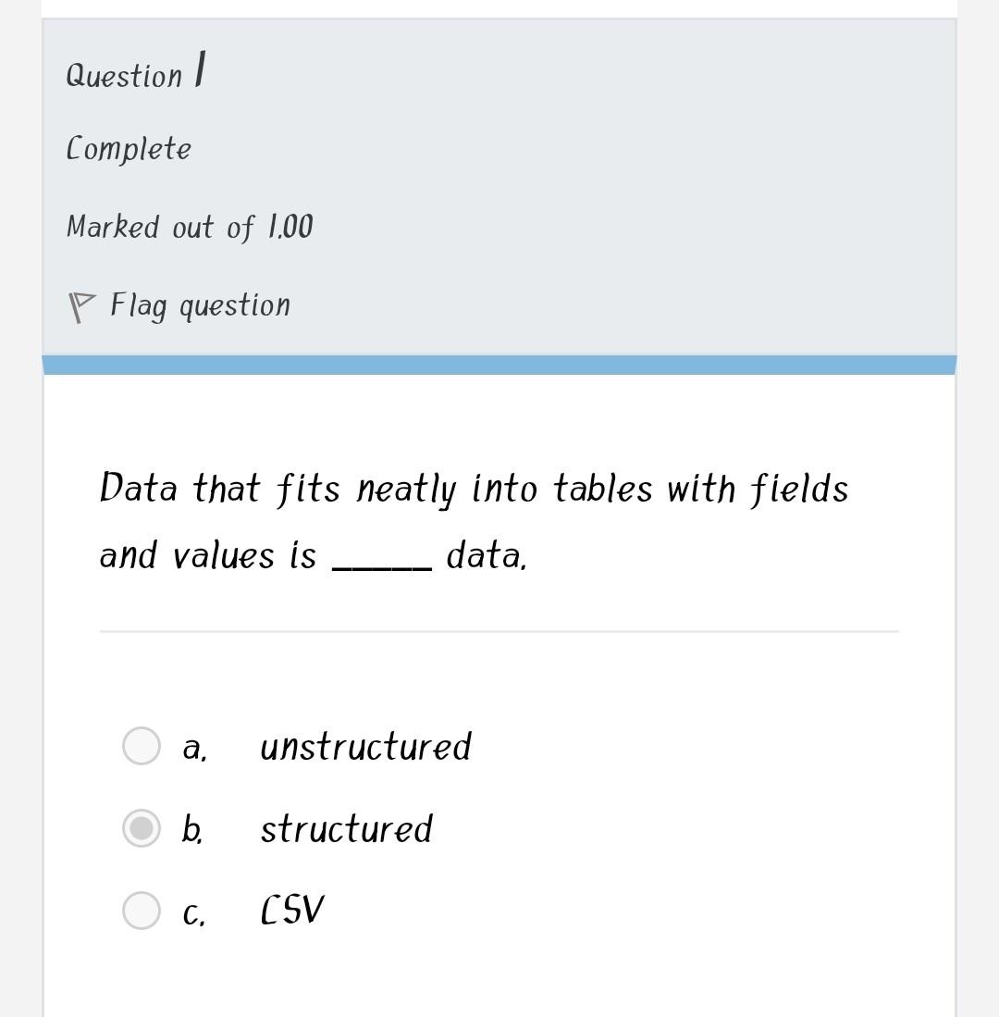Click the Complete status label
The image size is (999, 1017).
coord(129,147)
